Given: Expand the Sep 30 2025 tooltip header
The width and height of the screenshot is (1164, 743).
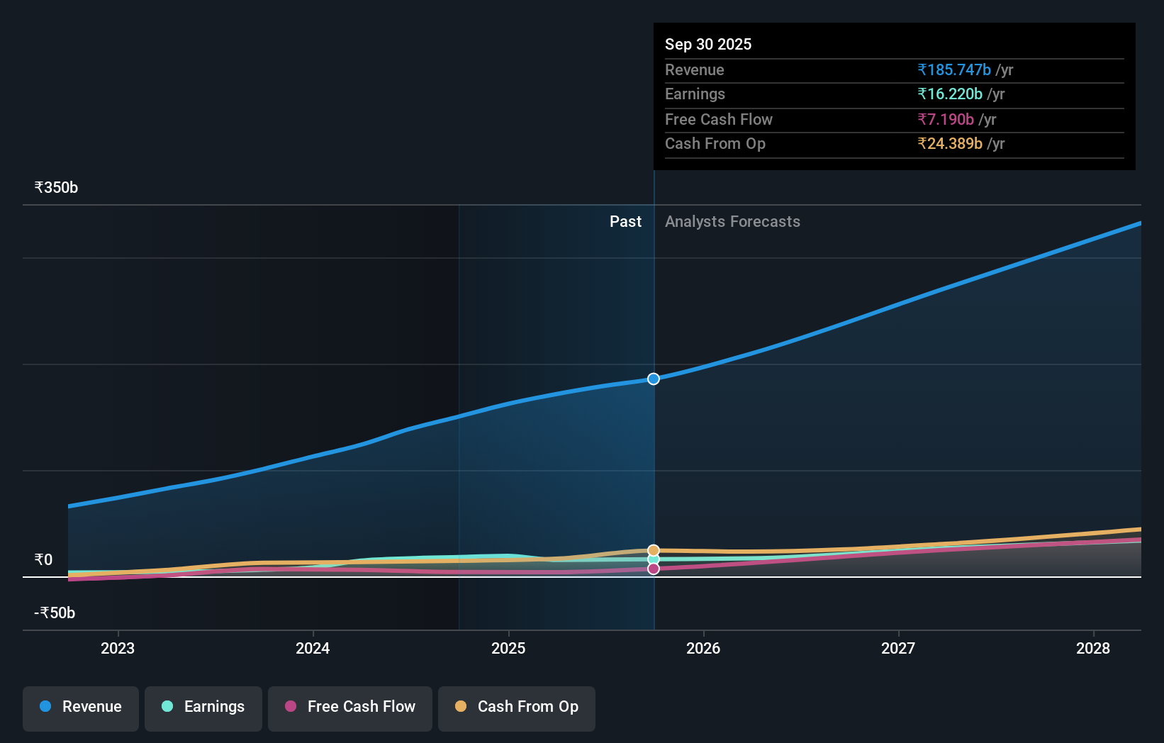Looking at the screenshot, I should click(707, 44).
